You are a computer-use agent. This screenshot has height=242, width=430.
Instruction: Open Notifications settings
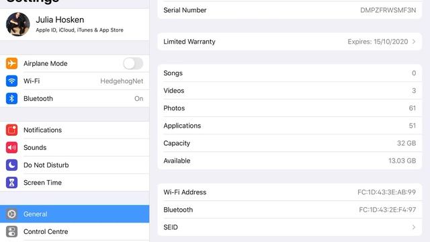(x=75, y=130)
